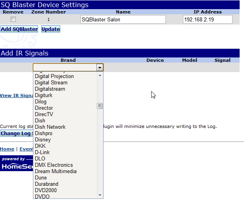
Task: Open the View IR Signals link
Action: point(17,95)
